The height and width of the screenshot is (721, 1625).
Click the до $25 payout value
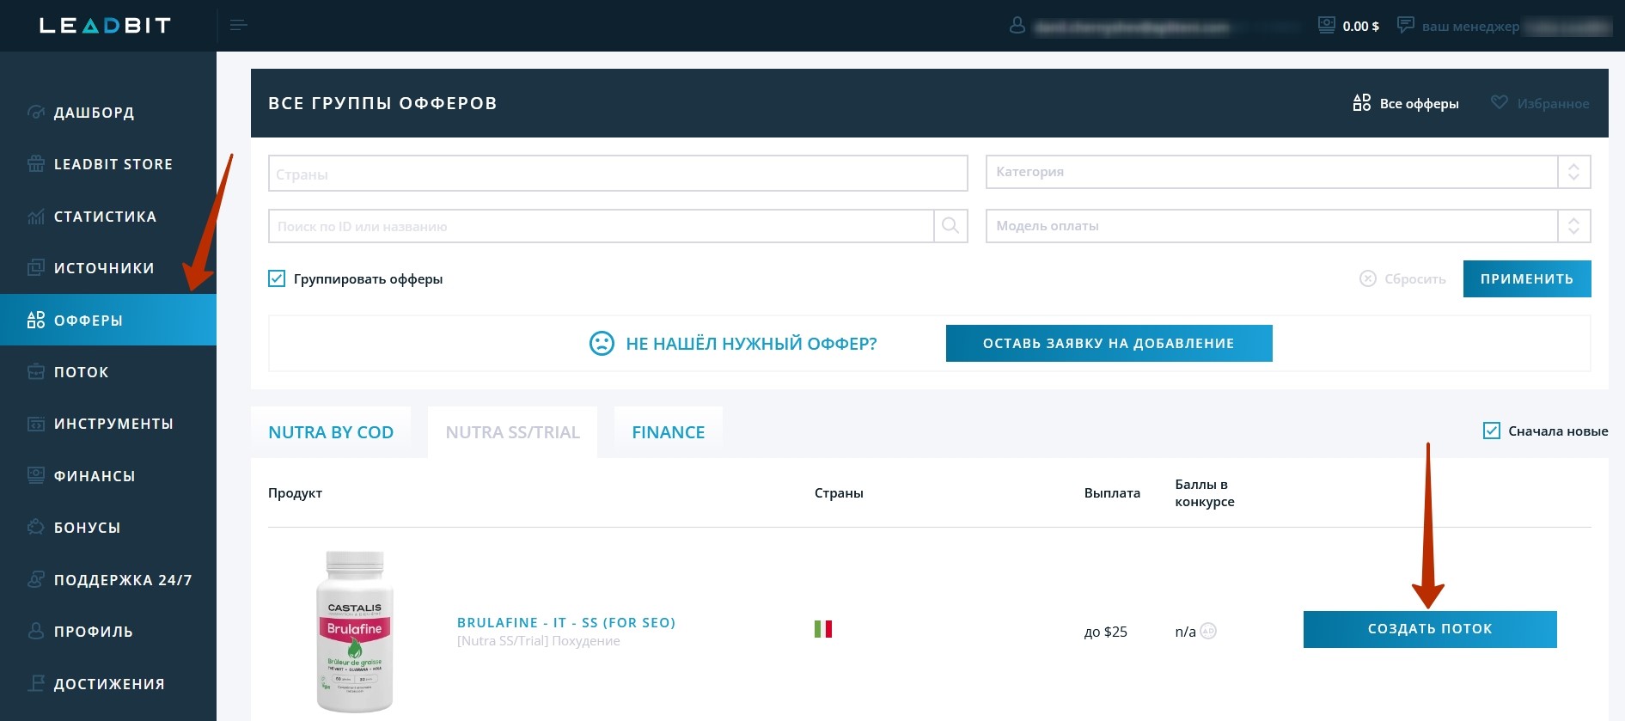tap(1106, 632)
